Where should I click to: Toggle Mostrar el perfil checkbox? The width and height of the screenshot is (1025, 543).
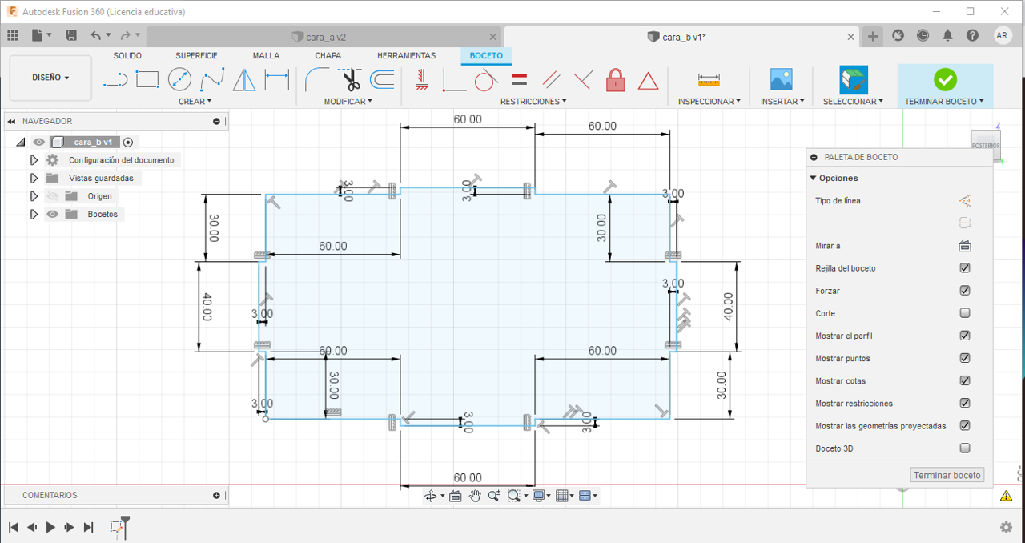pyautogui.click(x=965, y=336)
